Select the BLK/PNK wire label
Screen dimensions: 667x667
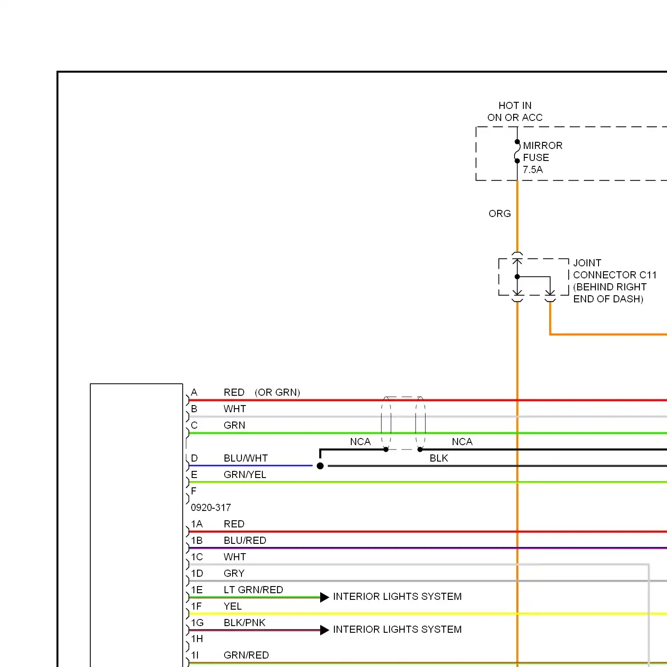pyautogui.click(x=244, y=623)
